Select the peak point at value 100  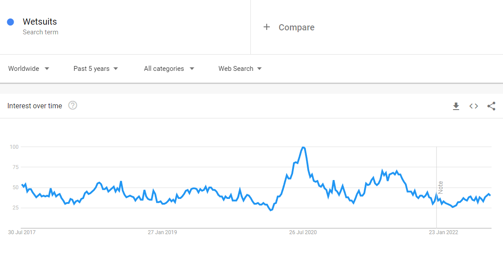(303, 147)
